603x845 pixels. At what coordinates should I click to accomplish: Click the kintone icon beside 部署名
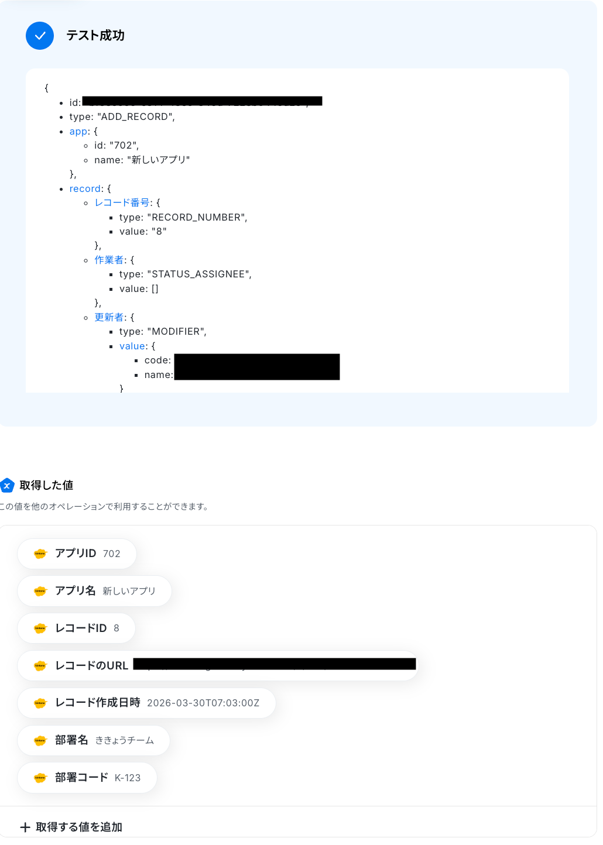coord(40,741)
